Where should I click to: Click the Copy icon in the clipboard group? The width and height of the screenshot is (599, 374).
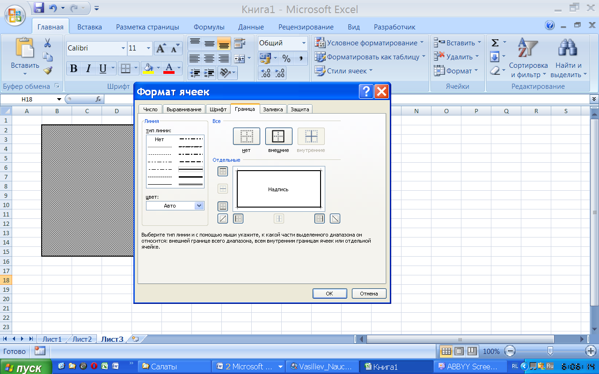click(x=47, y=57)
